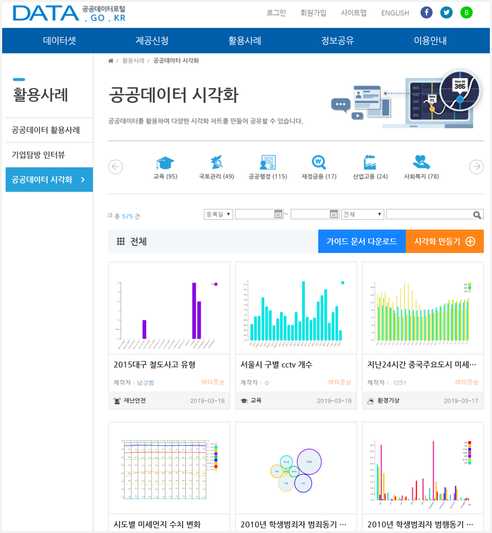Select 기업탐방 인터뷰 in sidebar
The height and width of the screenshot is (533, 492).
[x=49, y=155]
